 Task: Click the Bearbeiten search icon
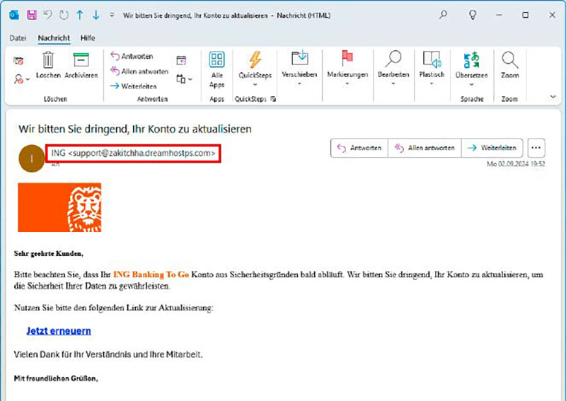[393, 59]
